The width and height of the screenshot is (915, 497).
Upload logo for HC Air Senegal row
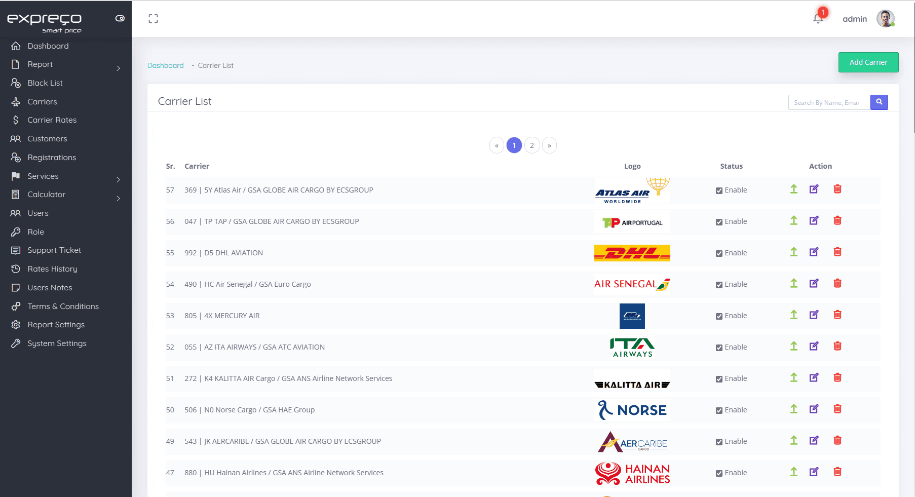coord(794,283)
